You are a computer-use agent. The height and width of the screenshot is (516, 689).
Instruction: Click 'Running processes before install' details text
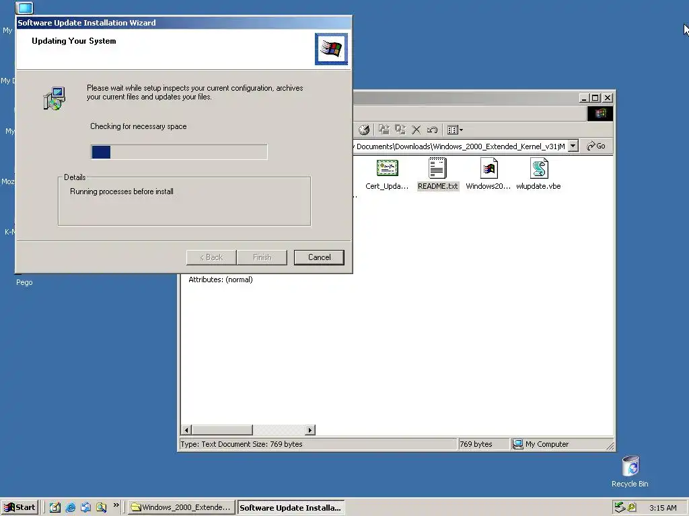122,191
